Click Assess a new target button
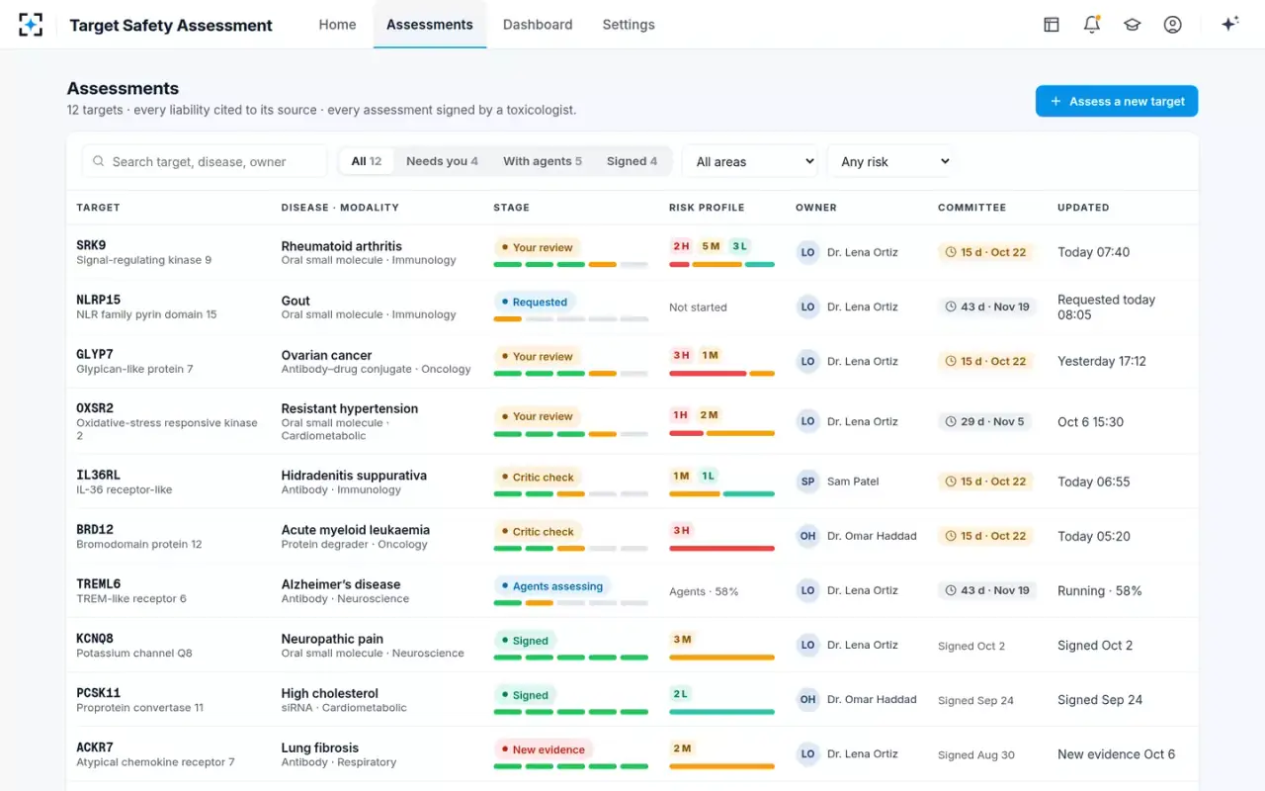 (x=1117, y=101)
